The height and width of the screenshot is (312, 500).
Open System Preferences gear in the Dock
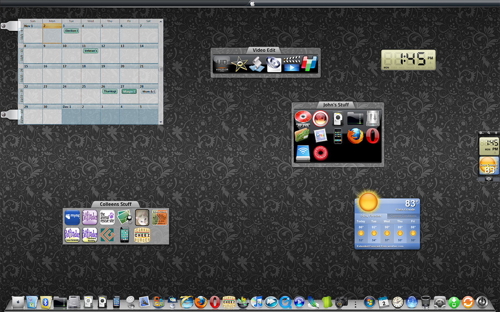[x=440, y=302]
